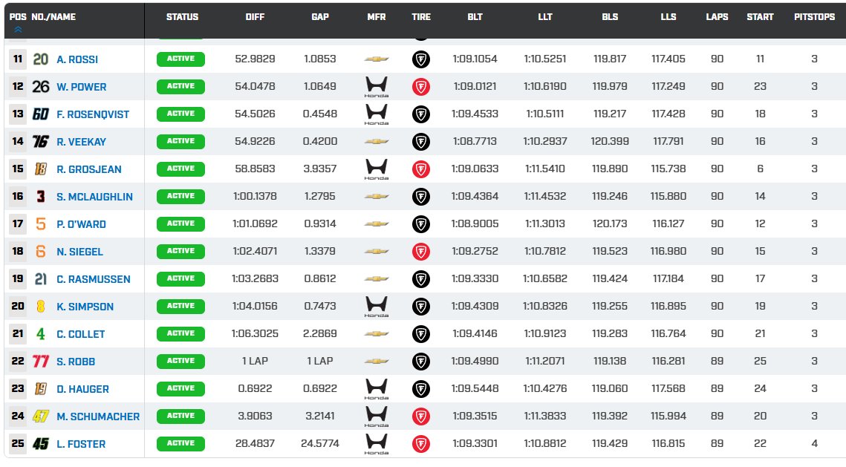Open driver P. O'Ward's name link
Image resolution: width=846 pixels, height=467 pixels.
tap(81, 224)
